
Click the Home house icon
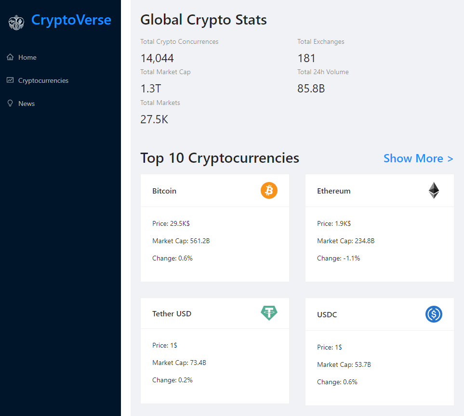click(x=10, y=57)
